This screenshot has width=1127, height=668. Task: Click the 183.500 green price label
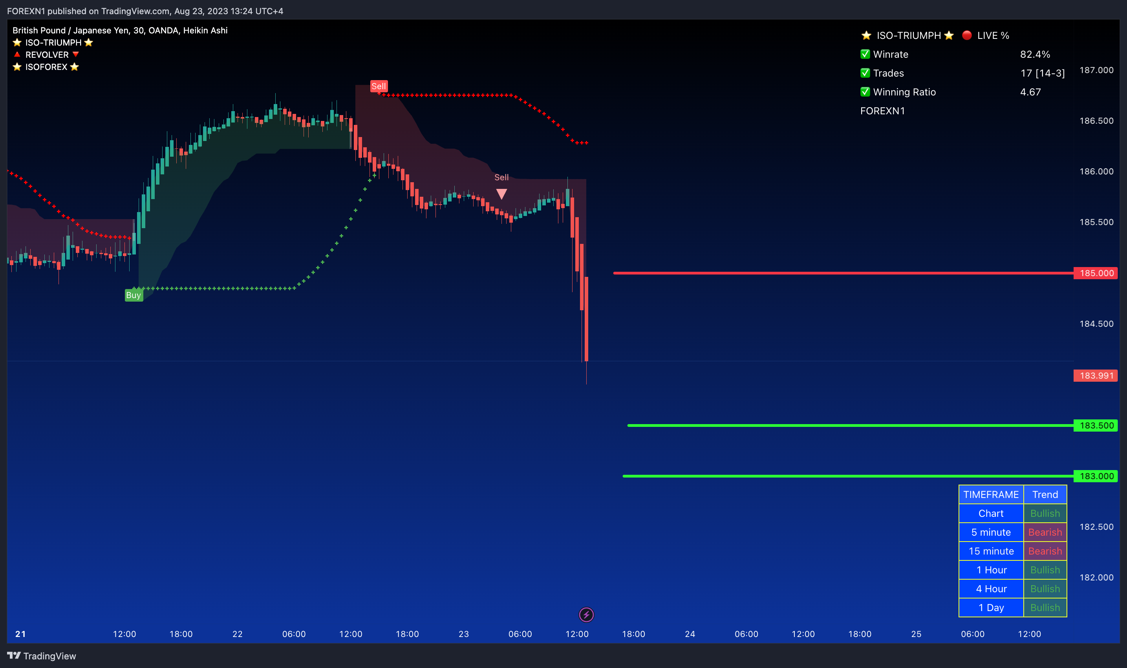pos(1096,425)
